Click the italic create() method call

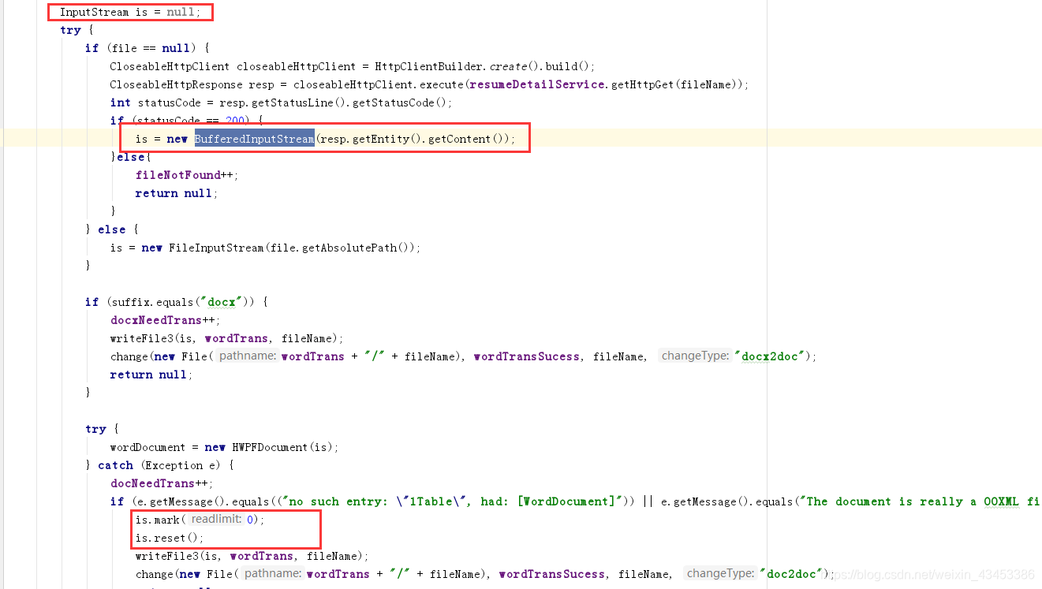coord(510,66)
